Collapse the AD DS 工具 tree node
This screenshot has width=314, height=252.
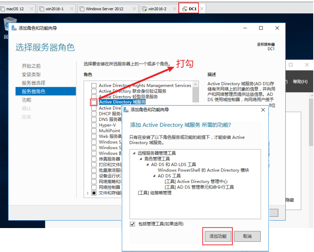(154, 176)
